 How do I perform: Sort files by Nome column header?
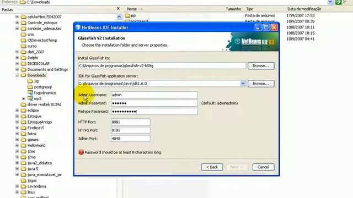point(132,9)
